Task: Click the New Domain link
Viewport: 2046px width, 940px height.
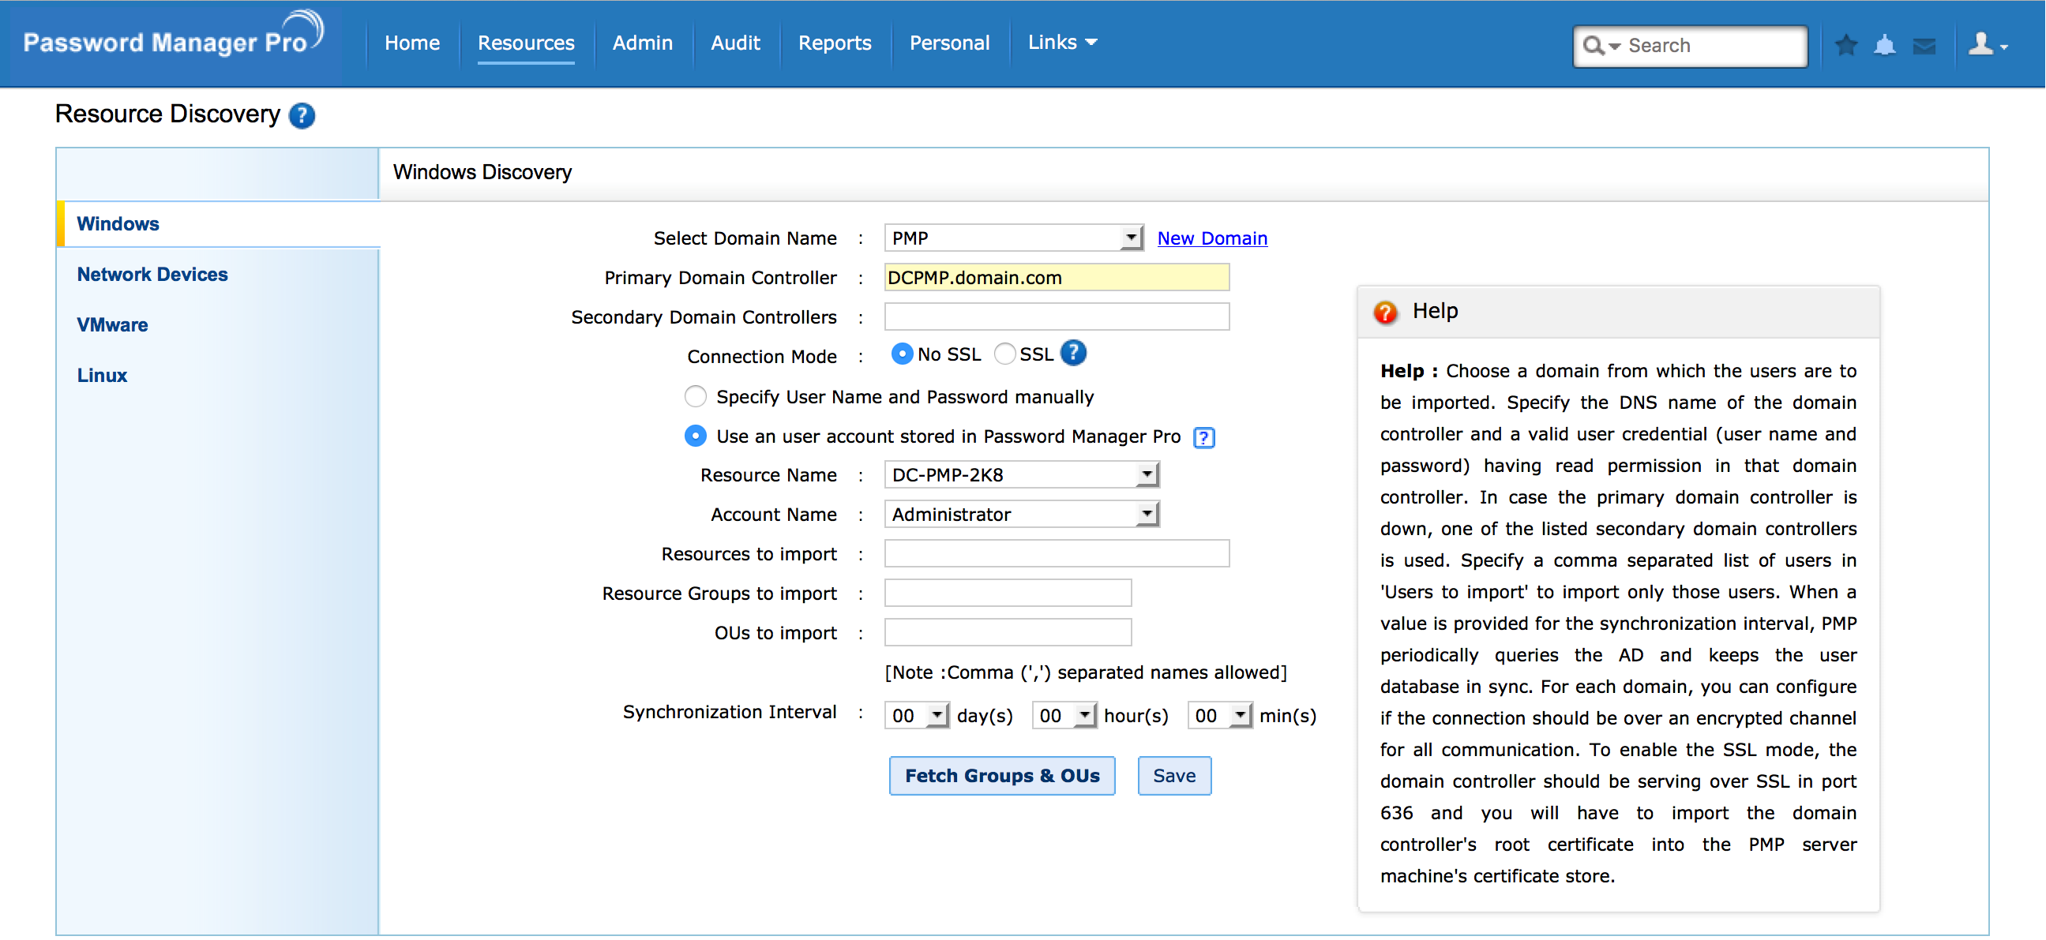Action: click(x=1211, y=238)
